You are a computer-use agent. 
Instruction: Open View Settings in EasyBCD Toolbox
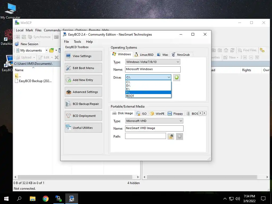(83, 56)
